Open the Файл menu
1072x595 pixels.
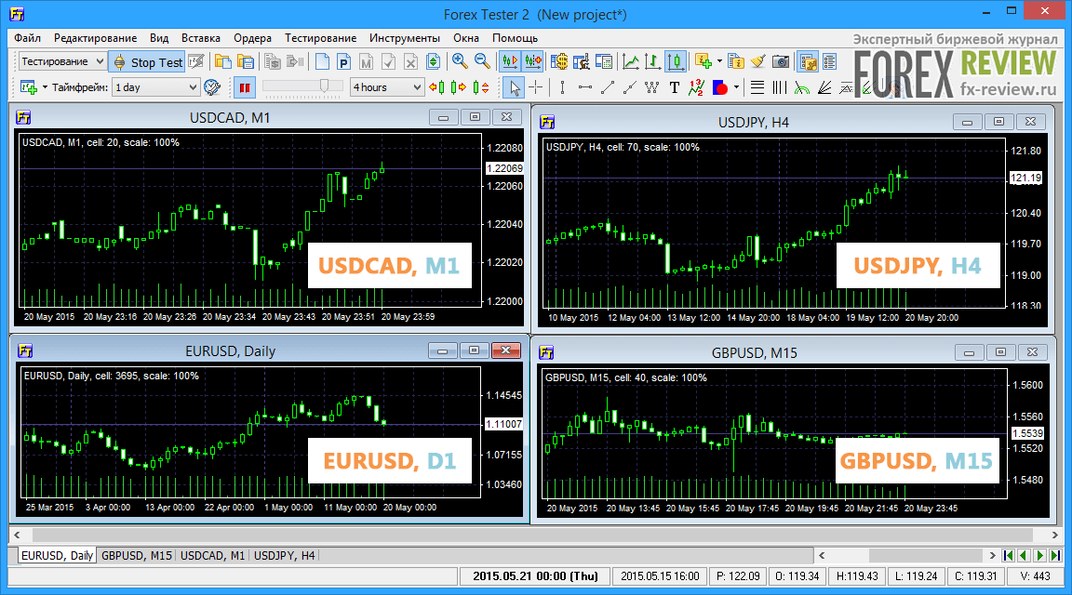point(27,38)
